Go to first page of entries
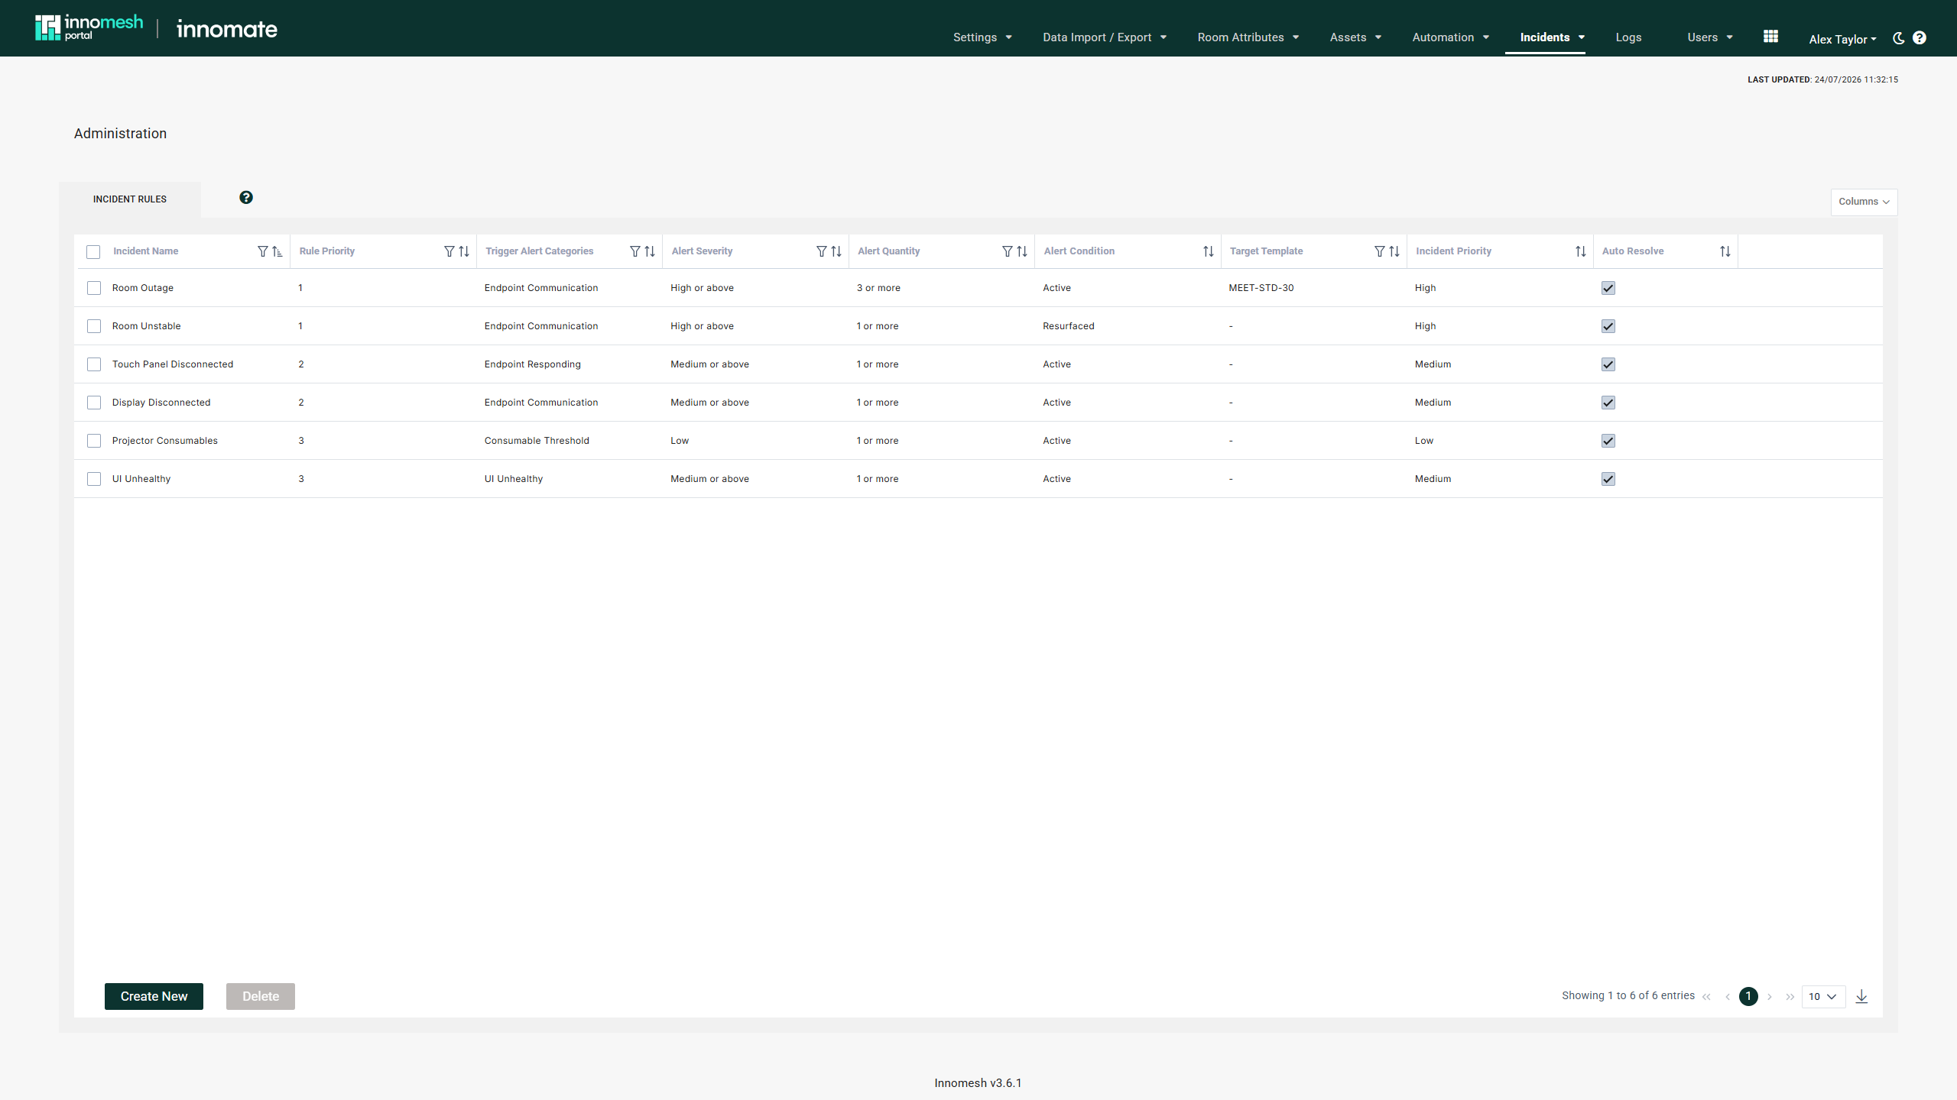The width and height of the screenshot is (1957, 1100). coord(1706,997)
